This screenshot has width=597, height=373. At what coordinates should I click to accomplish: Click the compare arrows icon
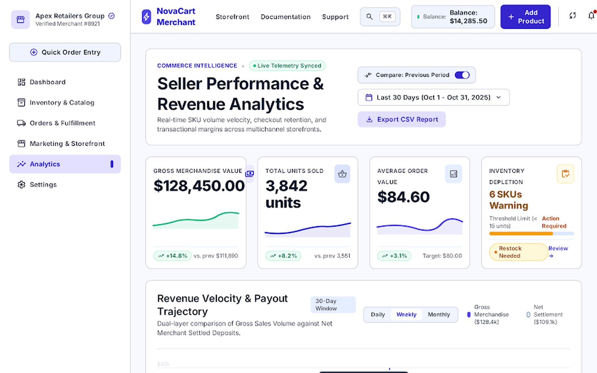coord(368,75)
